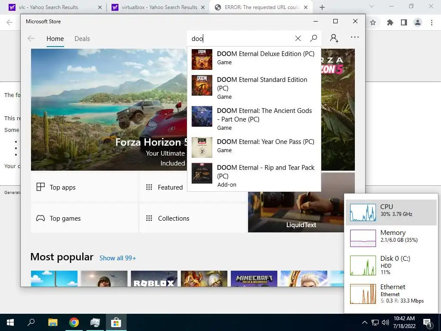The width and height of the screenshot is (441, 331).
Task: Show hidden system tray icons
Action: click(364, 322)
